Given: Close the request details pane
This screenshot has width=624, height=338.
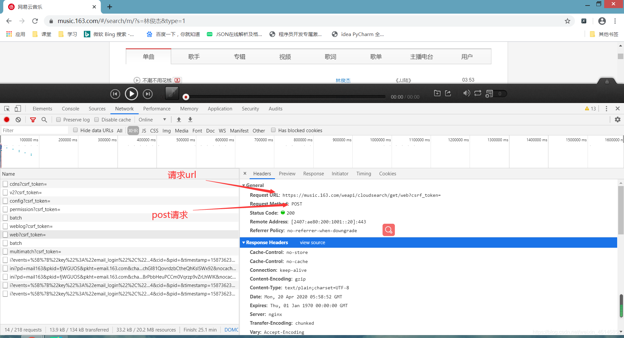Looking at the screenshot, I should [x=245, y=173].
